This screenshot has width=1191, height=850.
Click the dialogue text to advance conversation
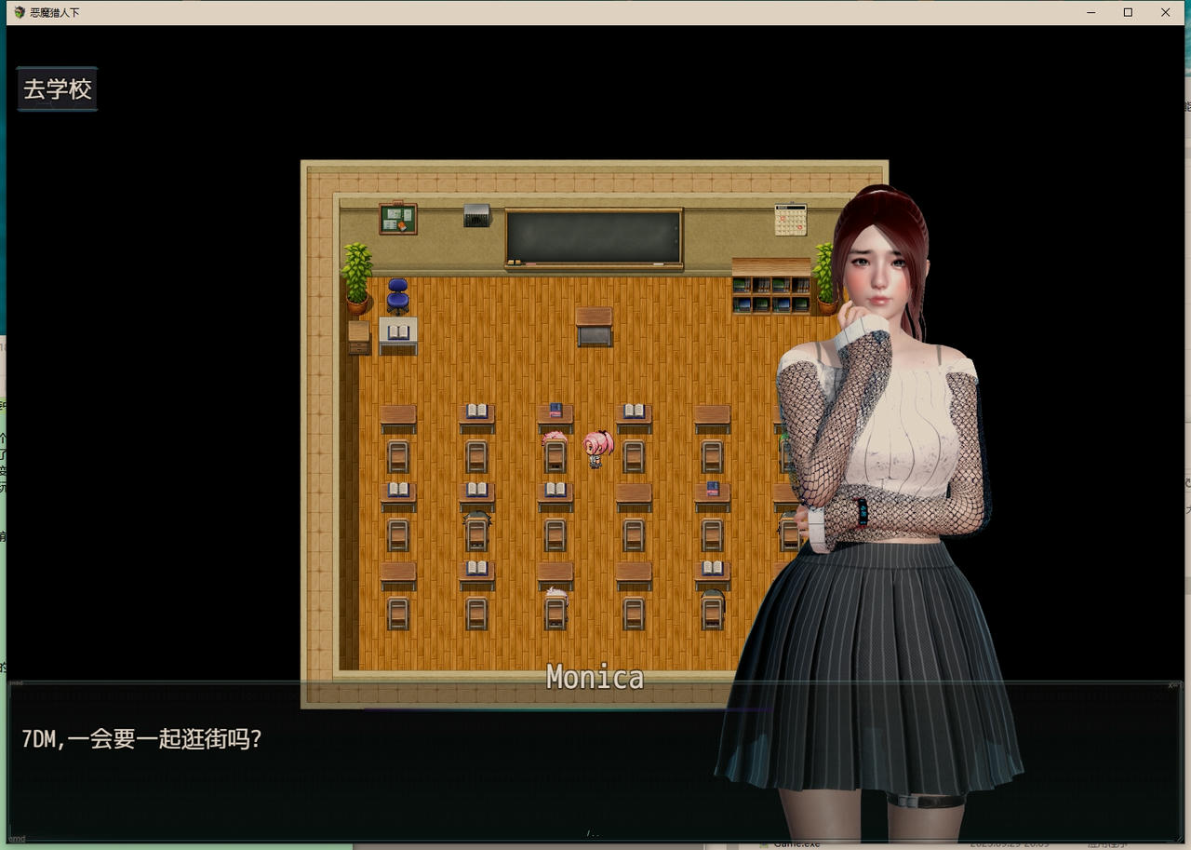[141, 739]
